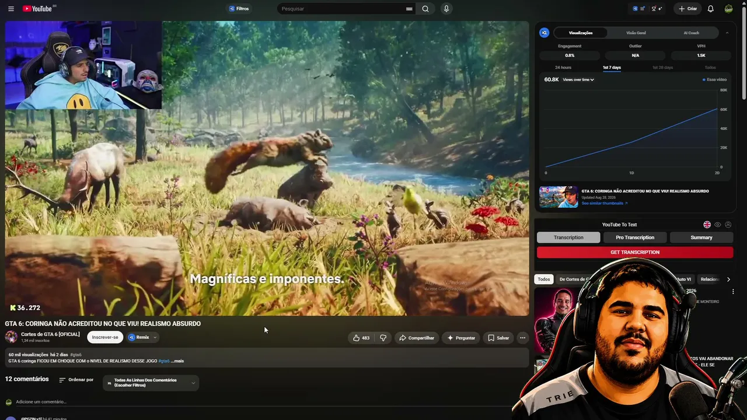Click the video player showing the forest scene
This screenshot has height=420, width=747.
coord(267,169)
